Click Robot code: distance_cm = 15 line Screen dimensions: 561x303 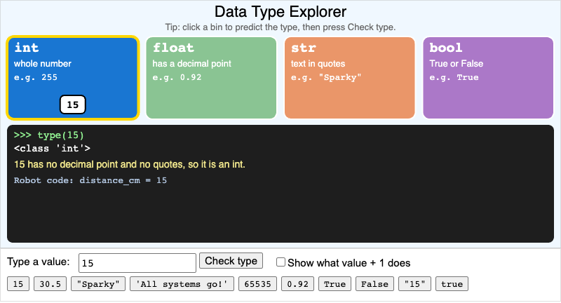click(90, 180)
